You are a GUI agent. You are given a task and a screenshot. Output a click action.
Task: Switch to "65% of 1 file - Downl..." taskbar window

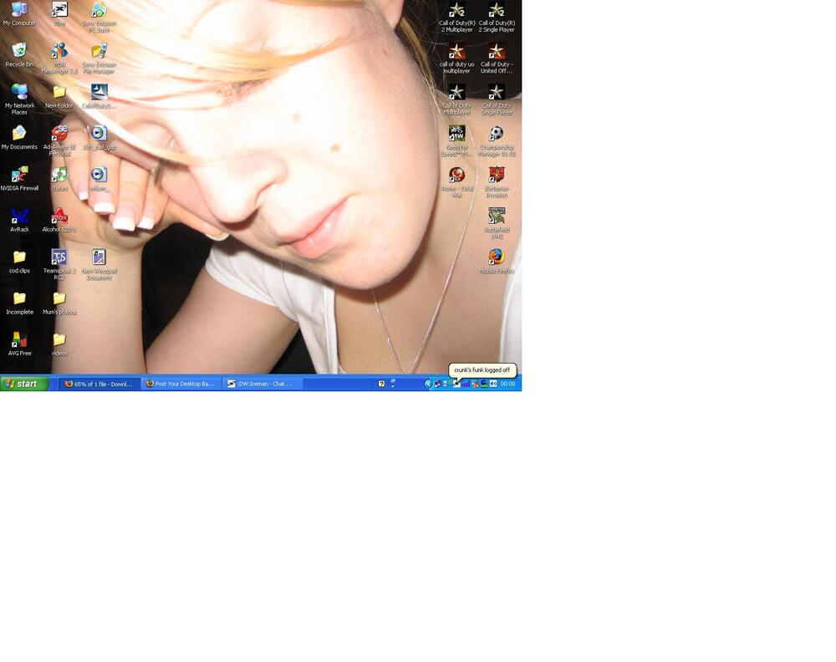coord(98,384)
